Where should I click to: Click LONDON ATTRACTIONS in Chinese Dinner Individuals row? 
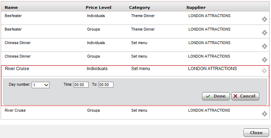point(209,43)
